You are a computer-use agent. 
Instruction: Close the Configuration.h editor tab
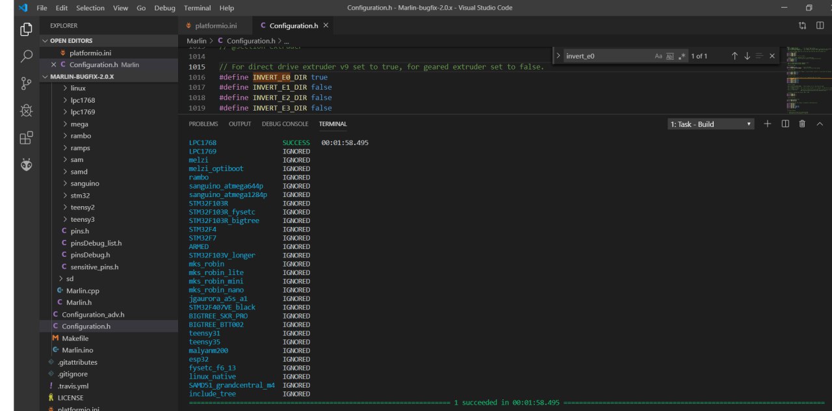(x=326, y=25)
